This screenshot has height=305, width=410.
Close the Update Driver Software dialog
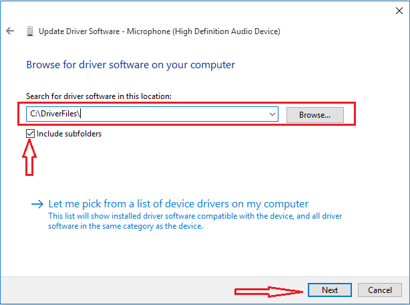pyautogui.click(x=399, y=11)
